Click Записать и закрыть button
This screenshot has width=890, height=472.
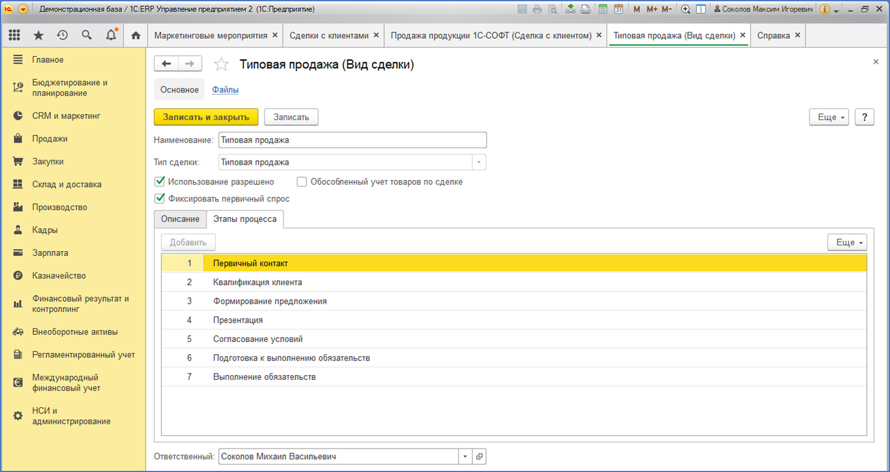(x=206, y=117)
